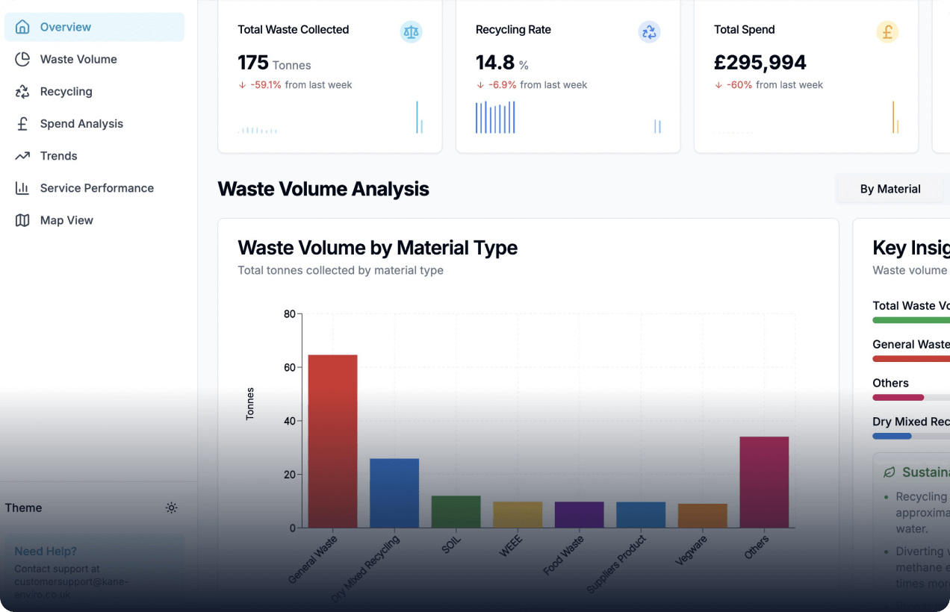The image size is (950, 612).
Task: Click the 'Total Waste Collected' card title
Action: [x=294, y=30]
